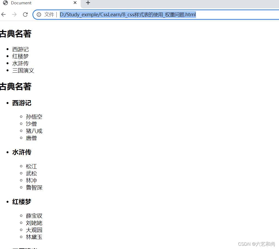Click the 刘姥姥 list item
This screenshot has width=279, height=249.
pos(34,223)
